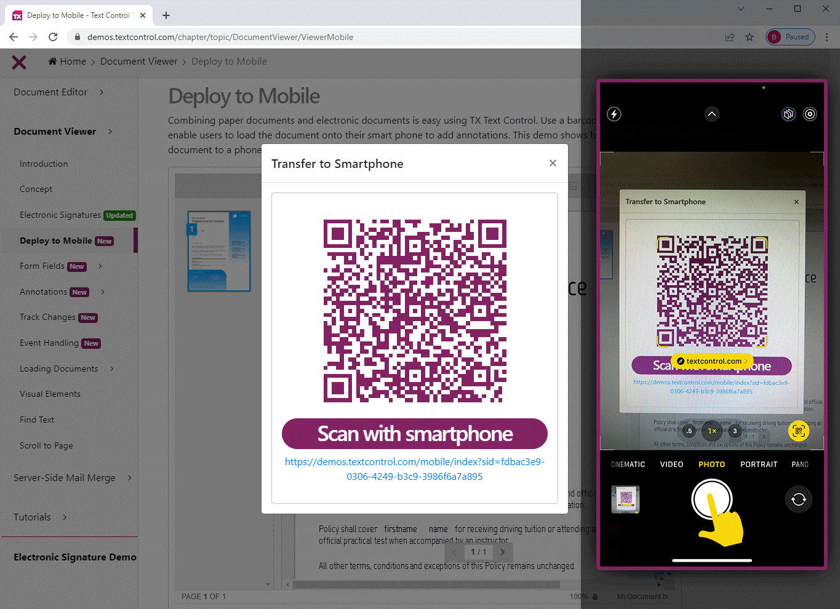The height and width of the screenshot is (609, 840).
Task: Select page 1 thumbnail in viewer
Action: click(219, 250)
